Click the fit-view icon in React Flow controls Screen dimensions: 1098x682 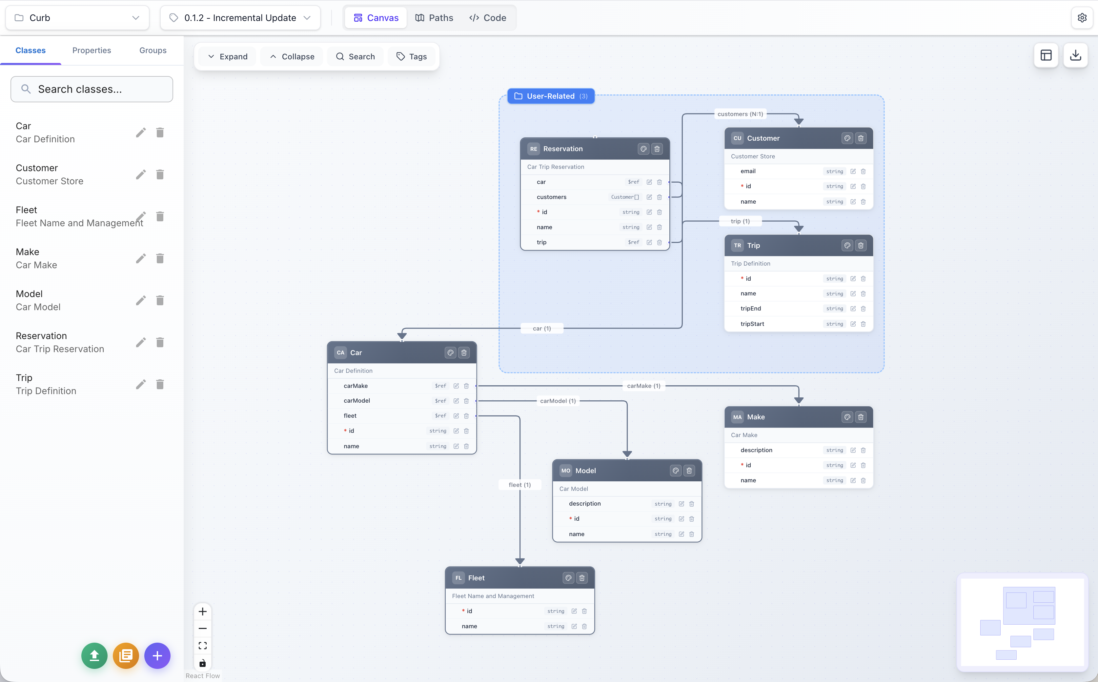[203, 645]
